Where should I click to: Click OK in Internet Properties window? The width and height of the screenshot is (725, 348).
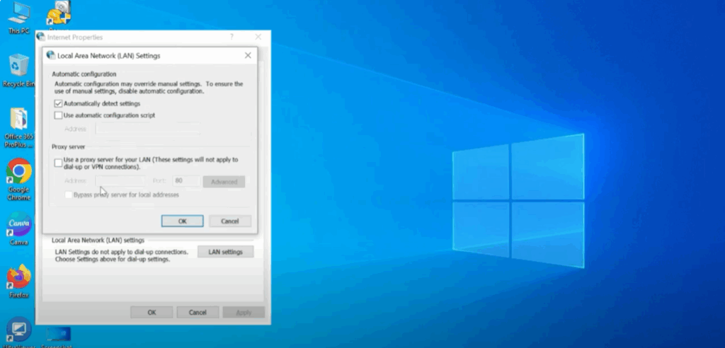tap(152, 313)
